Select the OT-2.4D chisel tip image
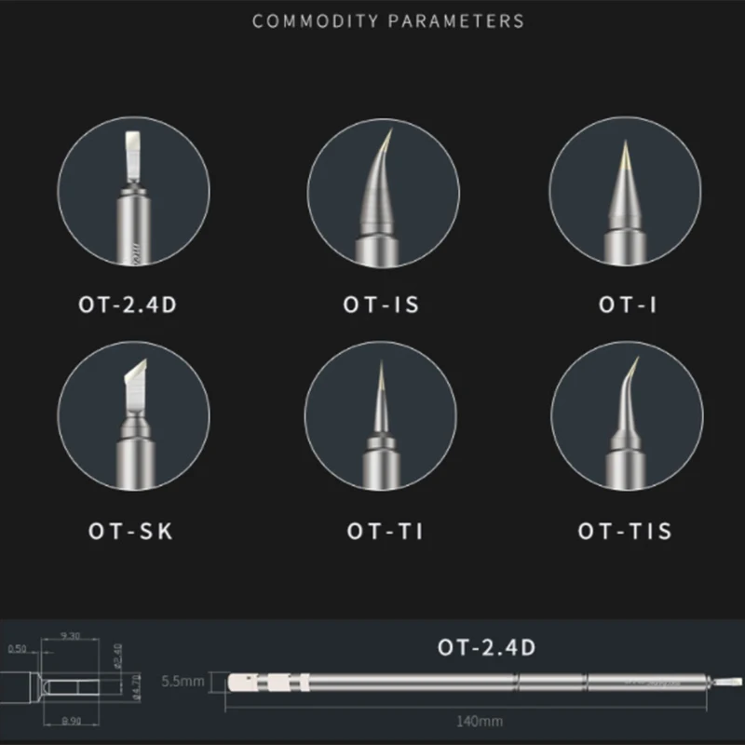Viewport: 745px width, 745px height. point(133,191)
